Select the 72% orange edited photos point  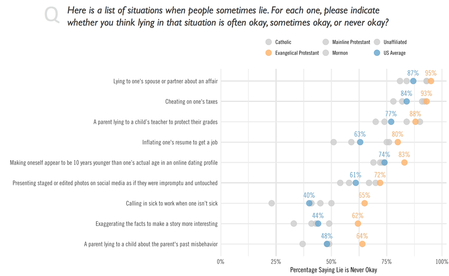(x=380, y=183)
